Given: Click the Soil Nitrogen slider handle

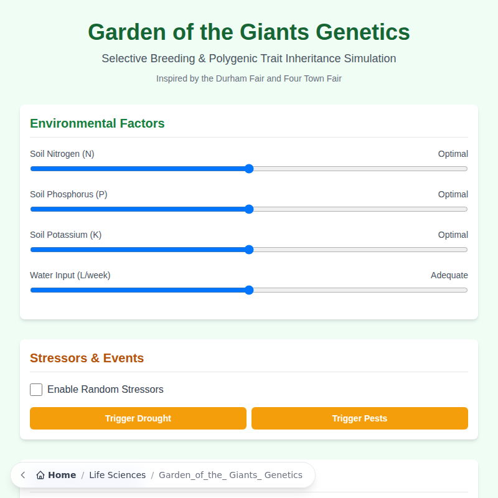Looking at the screenshot, I should pyautogui.click(x=249, y=169).
